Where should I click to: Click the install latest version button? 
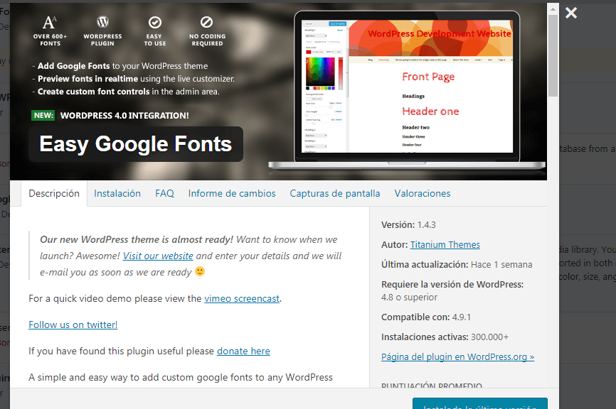click(479, 404)
